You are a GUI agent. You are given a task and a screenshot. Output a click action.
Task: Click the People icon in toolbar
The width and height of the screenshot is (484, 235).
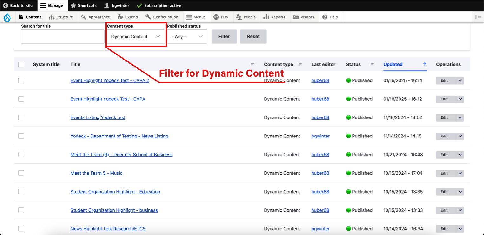point(239,17)
